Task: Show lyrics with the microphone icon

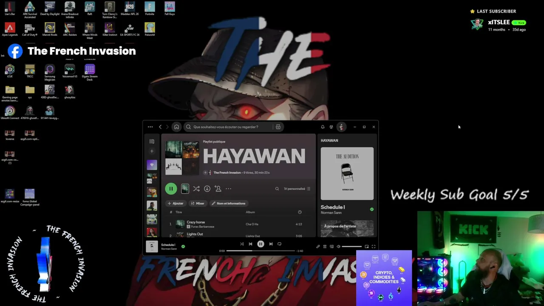Action: pos(318,246)
